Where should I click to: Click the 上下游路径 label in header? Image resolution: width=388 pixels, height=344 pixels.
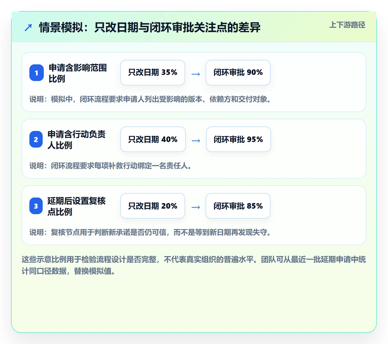pos(347,25)
